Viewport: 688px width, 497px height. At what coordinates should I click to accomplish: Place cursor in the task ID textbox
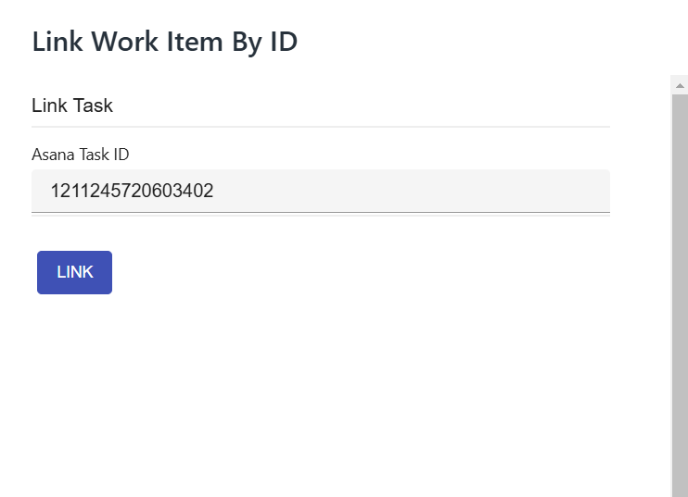coord(320,191)
